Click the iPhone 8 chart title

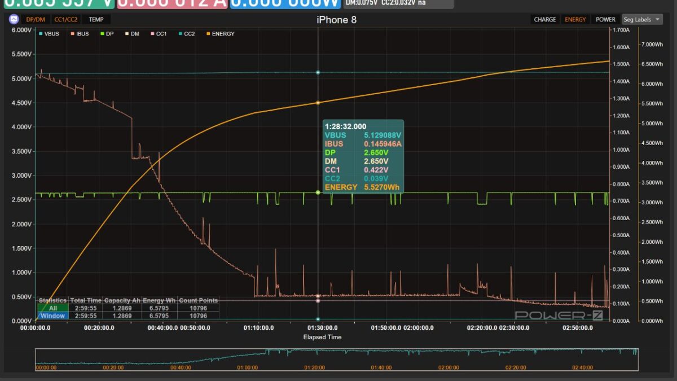(x=336, y=20)
